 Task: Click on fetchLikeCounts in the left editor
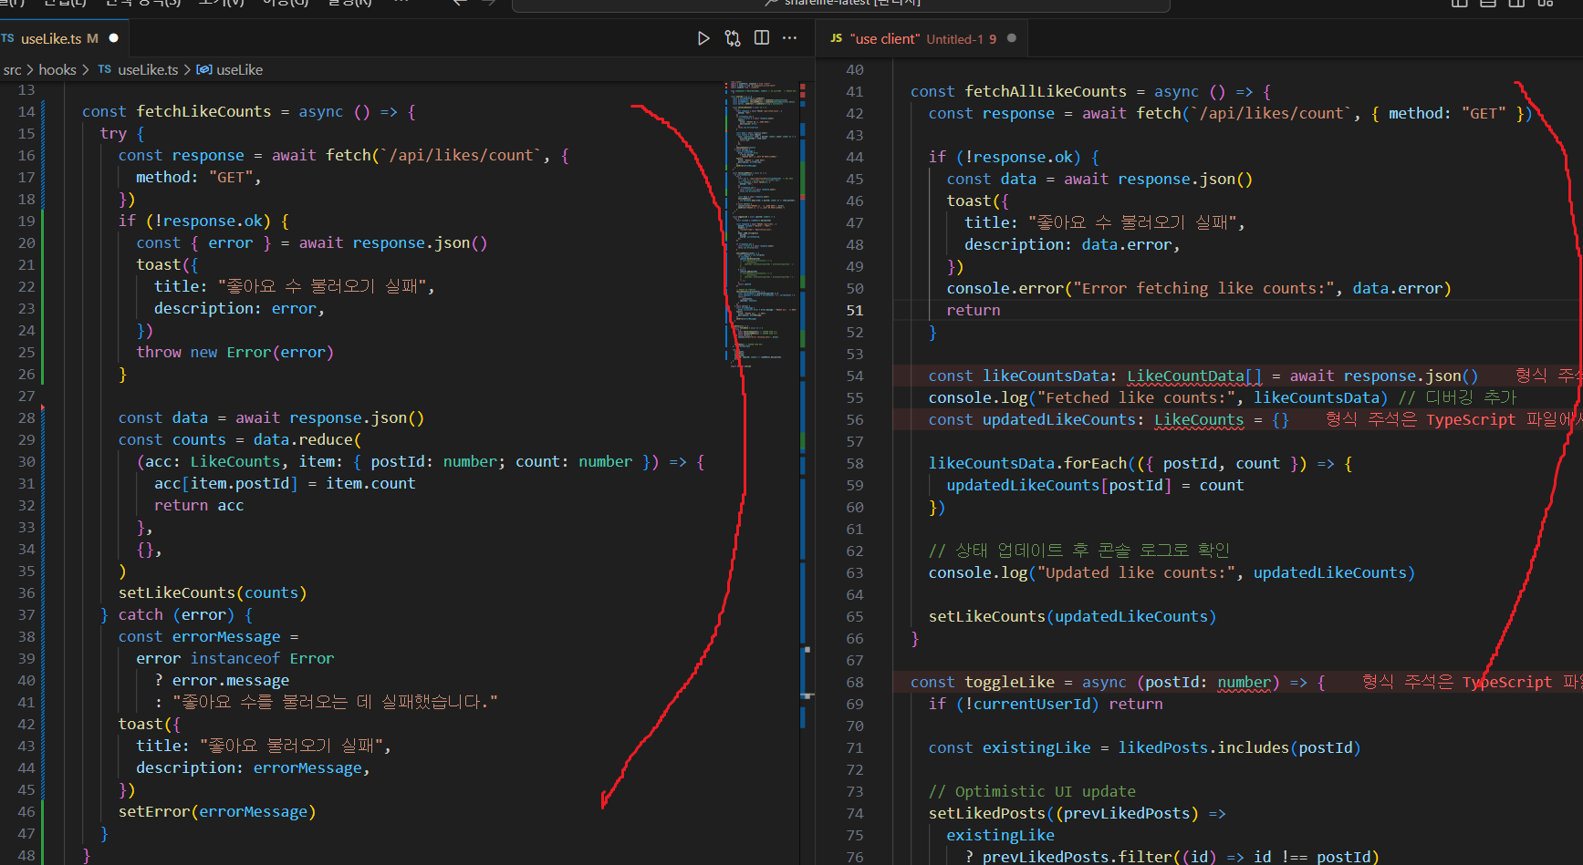203,111
